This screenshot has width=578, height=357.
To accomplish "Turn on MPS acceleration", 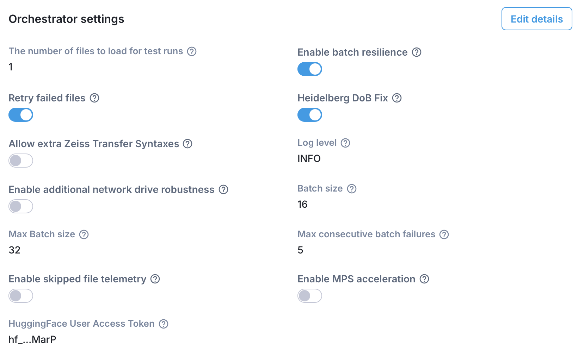I will point(309,296).
